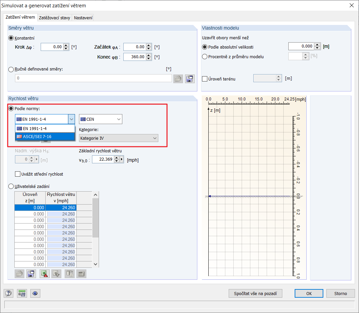Open the EN 1991-1-4 norm dropdown
The image size is (359, 313).
click(71, 119)
